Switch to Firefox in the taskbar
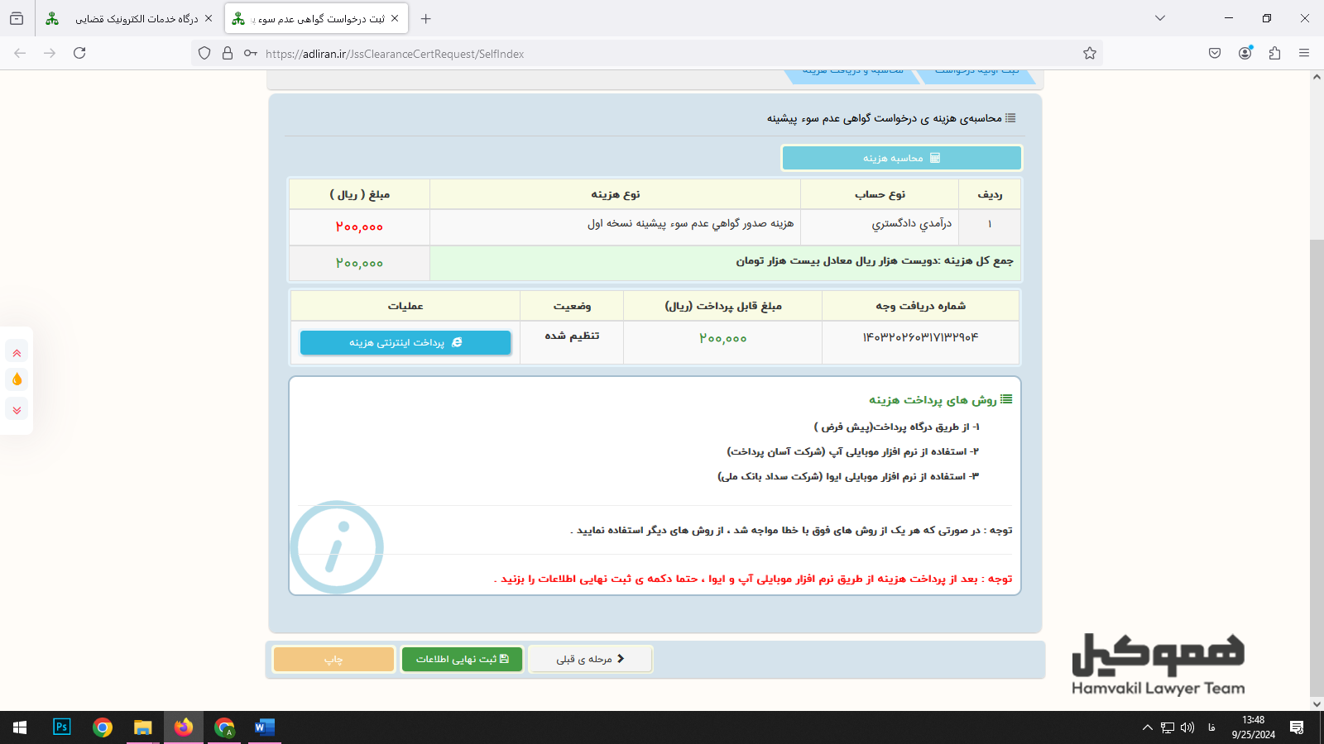This screenshot has width=1324, height=744. click(x=184, y=727)
